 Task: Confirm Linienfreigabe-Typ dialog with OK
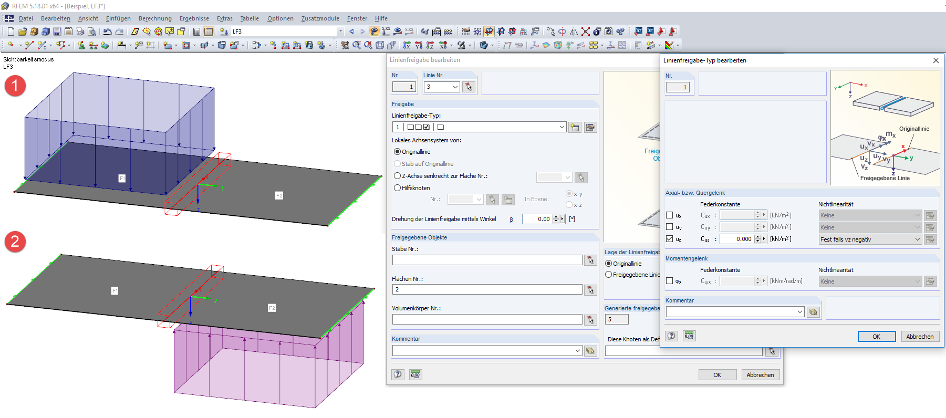pos(877,337)
